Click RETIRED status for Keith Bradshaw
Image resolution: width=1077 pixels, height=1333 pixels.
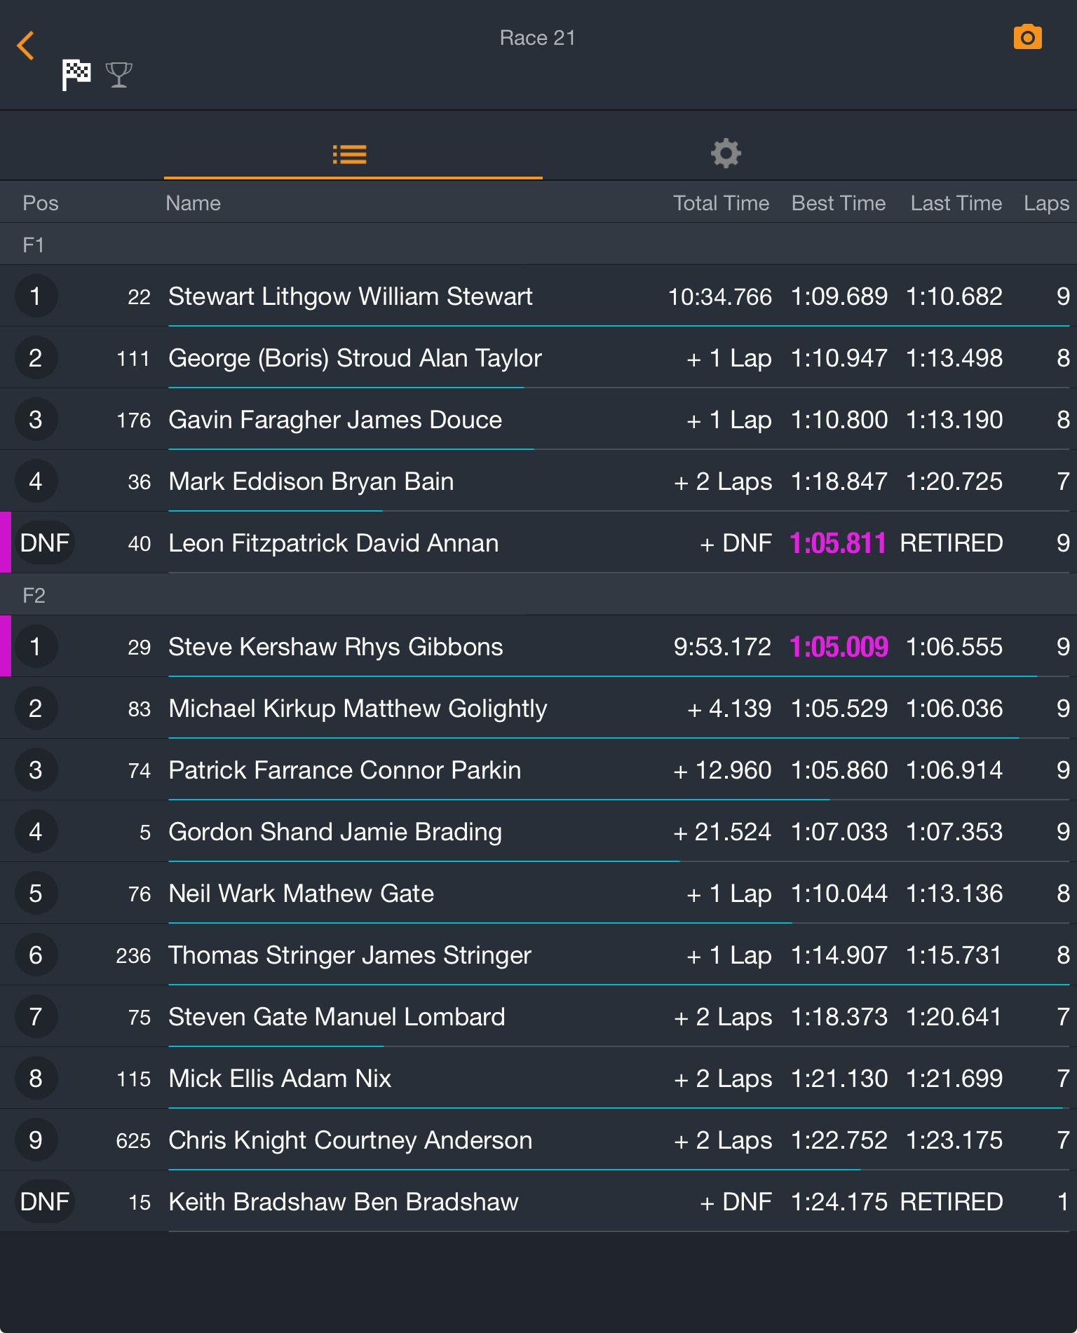tap(951, 1202)
